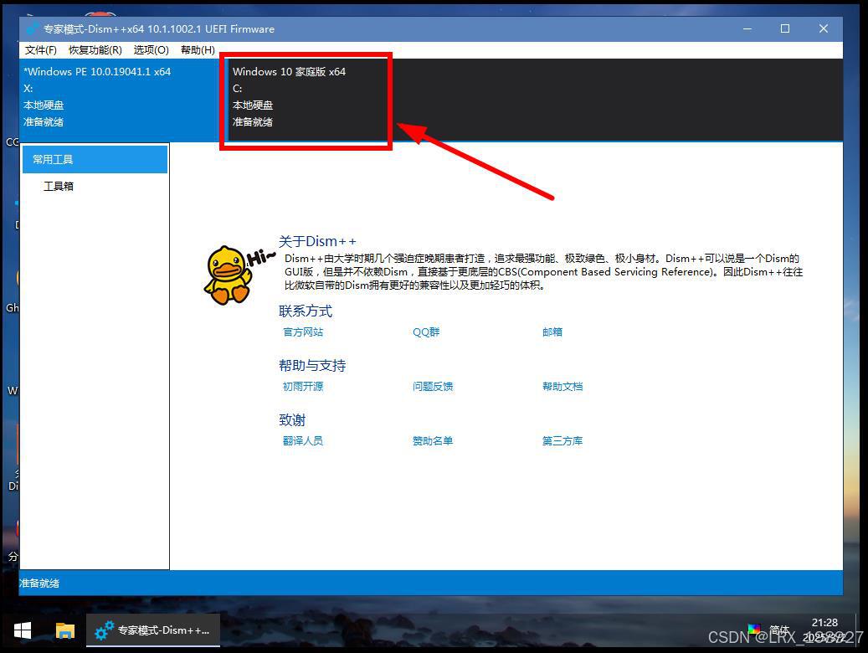Click the 联系方式 section heading

point(306,311)
